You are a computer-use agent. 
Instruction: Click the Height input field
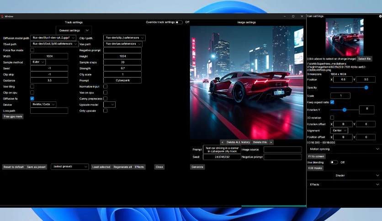pos(122,56)
